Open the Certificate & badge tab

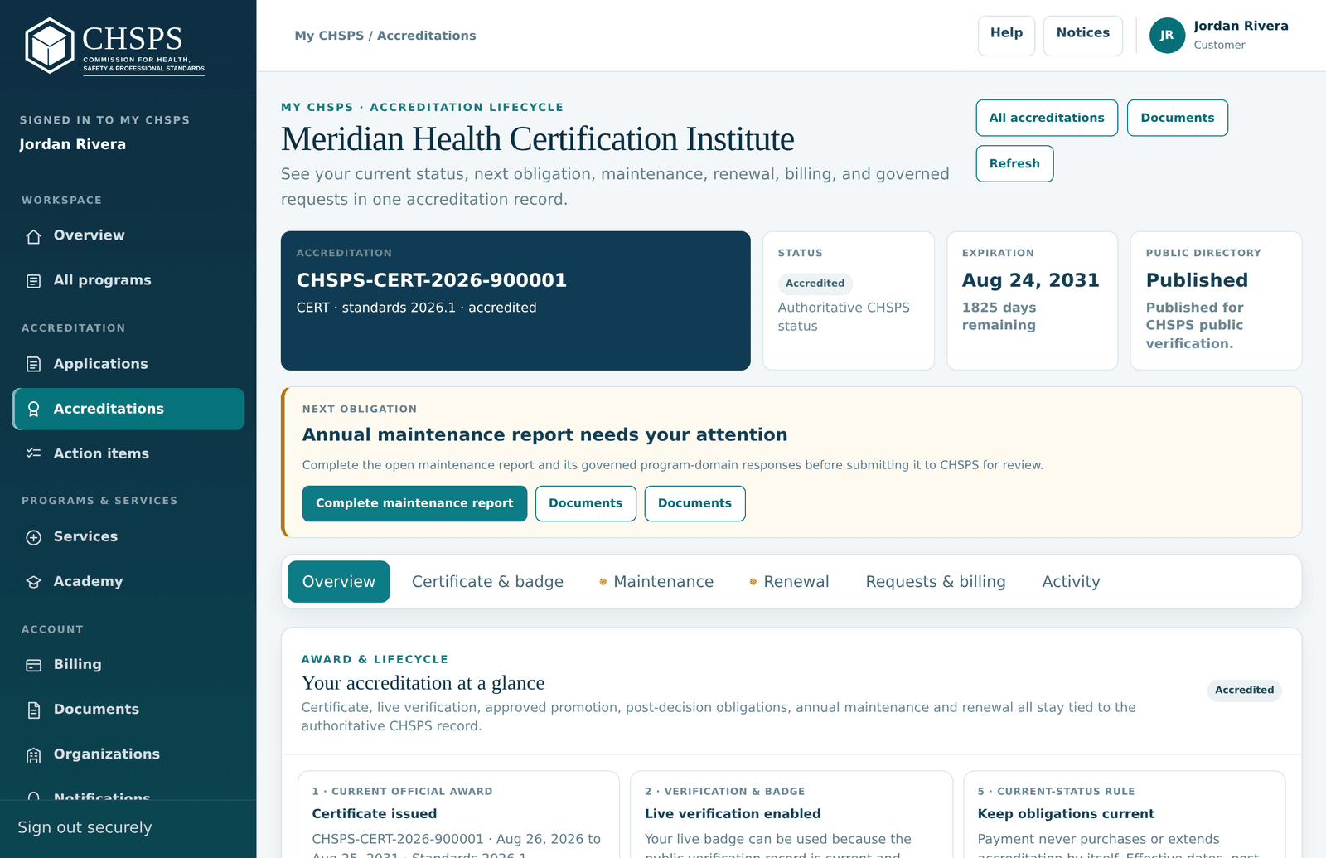point(487,582)
